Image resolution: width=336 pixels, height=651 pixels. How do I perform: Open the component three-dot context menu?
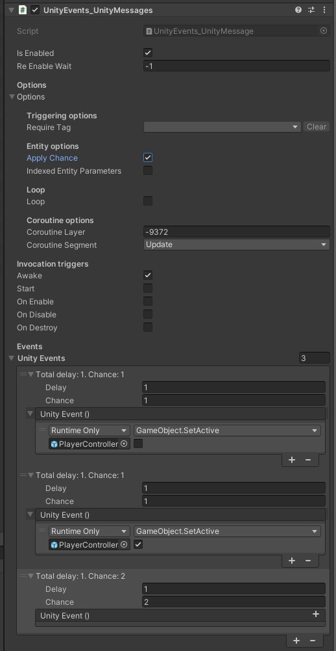[x=324, y=10]
